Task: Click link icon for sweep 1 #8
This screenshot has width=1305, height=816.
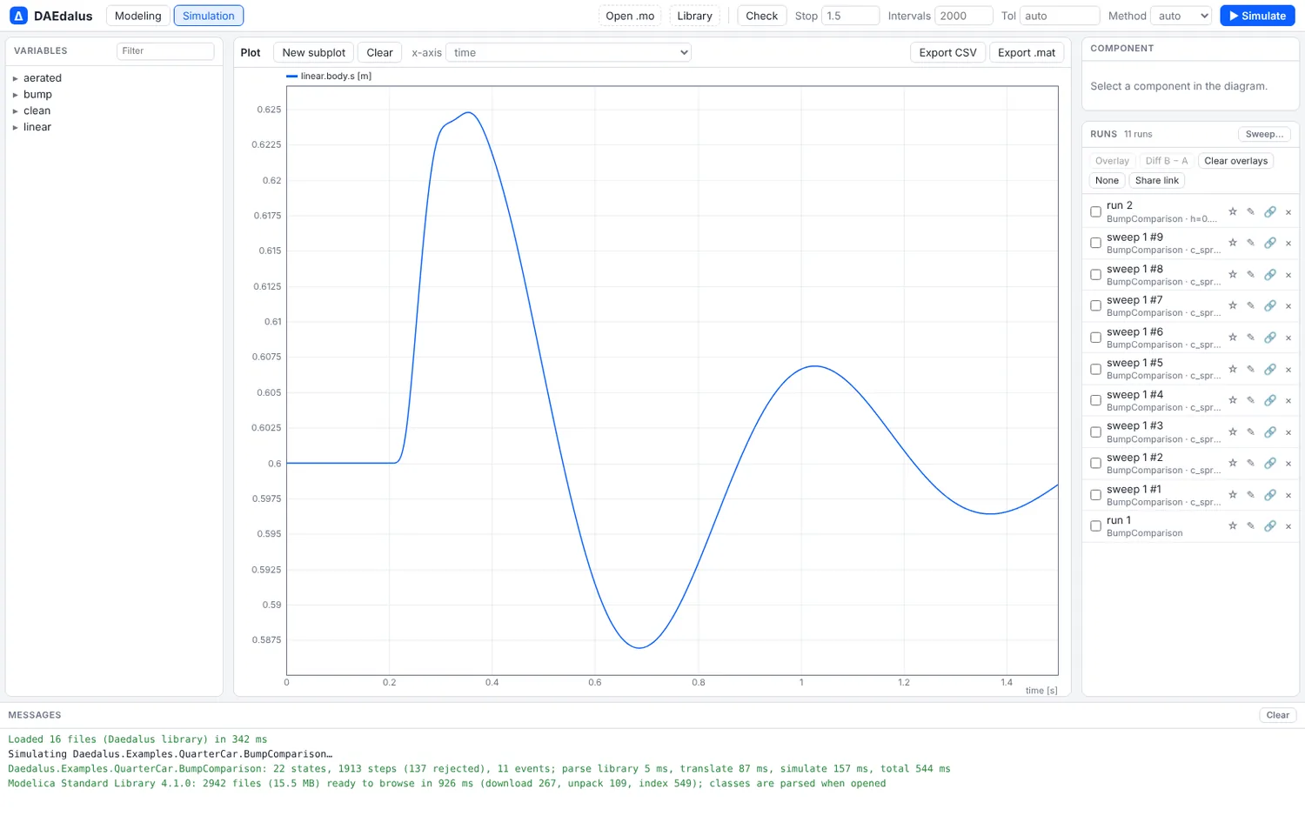Action: coord(1270,275)
